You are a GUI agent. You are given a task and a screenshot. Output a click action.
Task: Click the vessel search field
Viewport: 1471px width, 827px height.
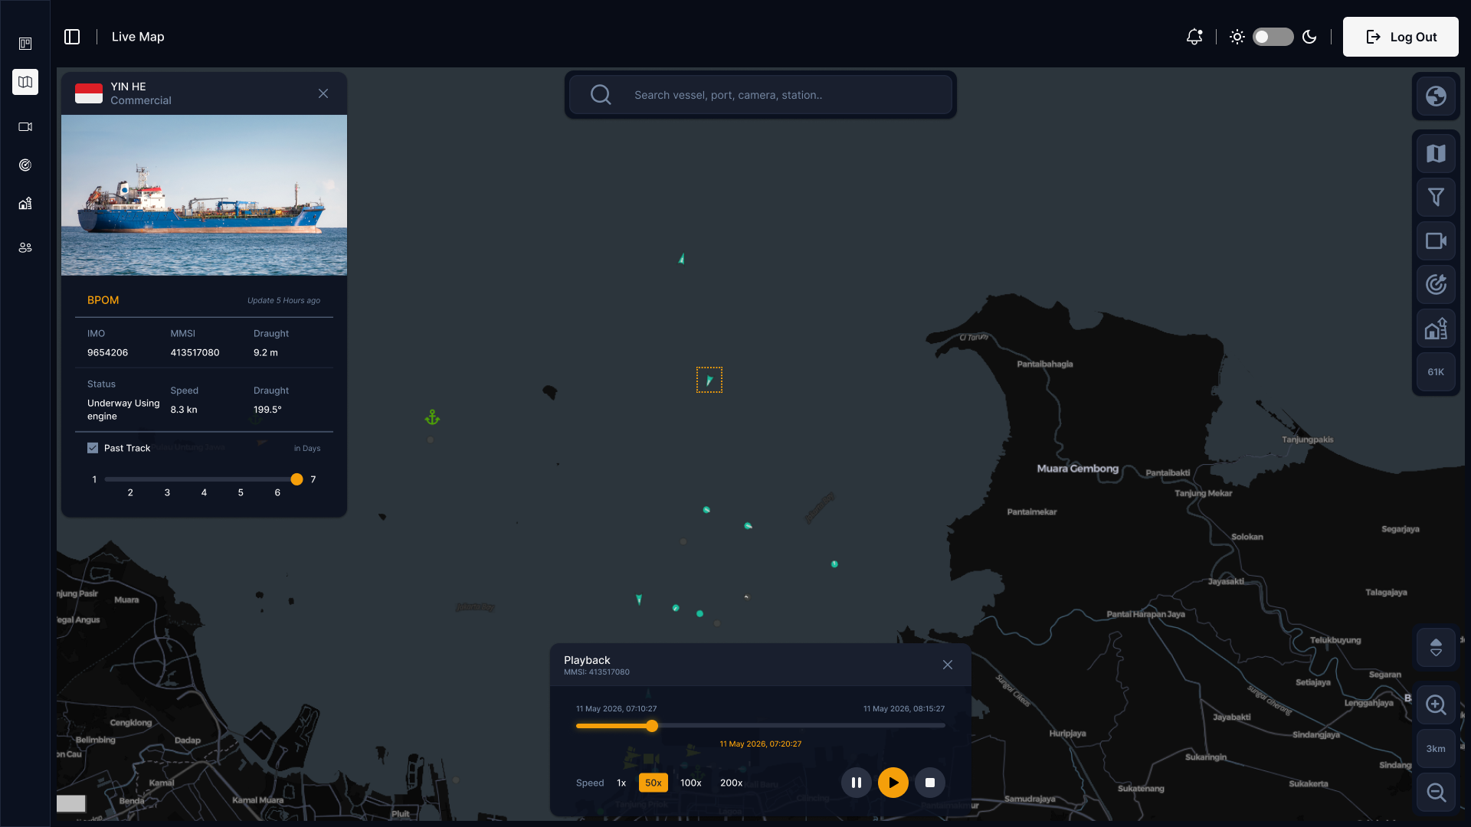tap(760, 95)
